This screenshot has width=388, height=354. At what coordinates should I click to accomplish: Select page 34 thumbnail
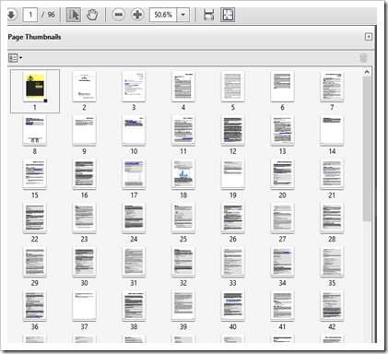coord(282,263)
